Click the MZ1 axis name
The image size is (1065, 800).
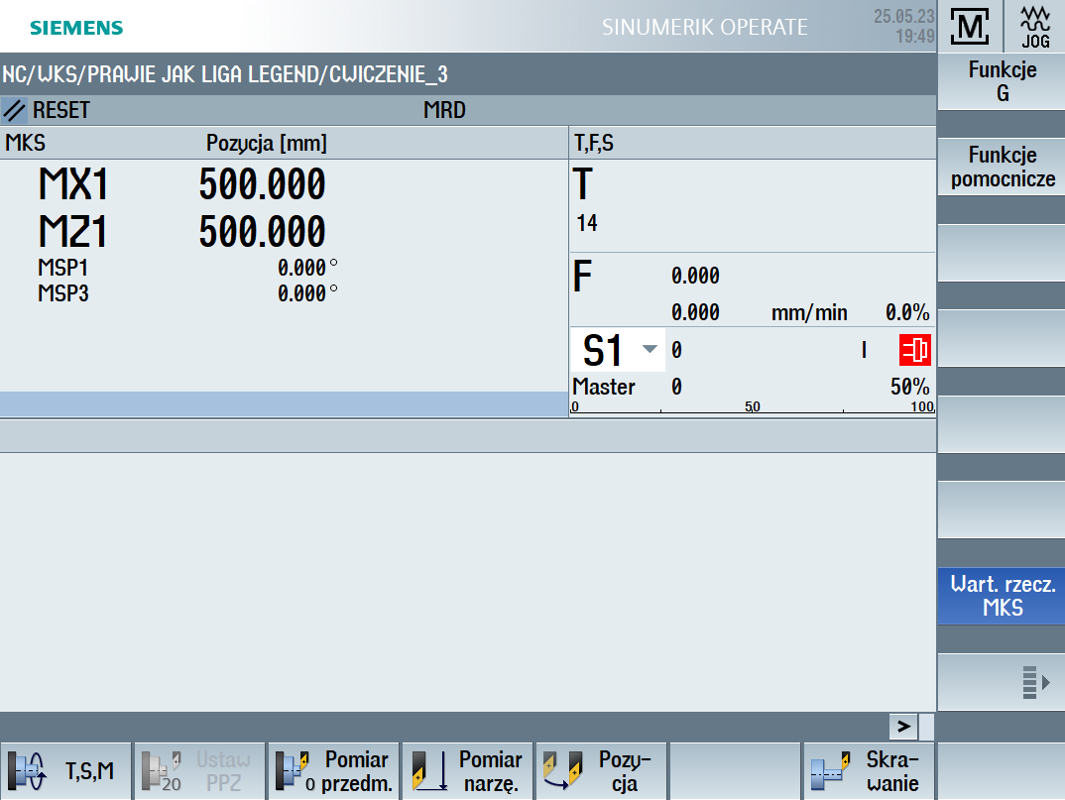point(72,232)
